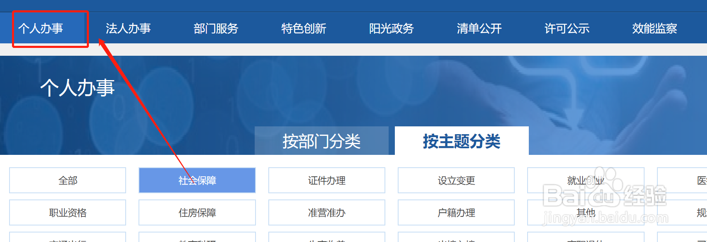Switch to the 按主题分类 tab
The height and width of the screenshot is (242, 707).
[462, 141]
